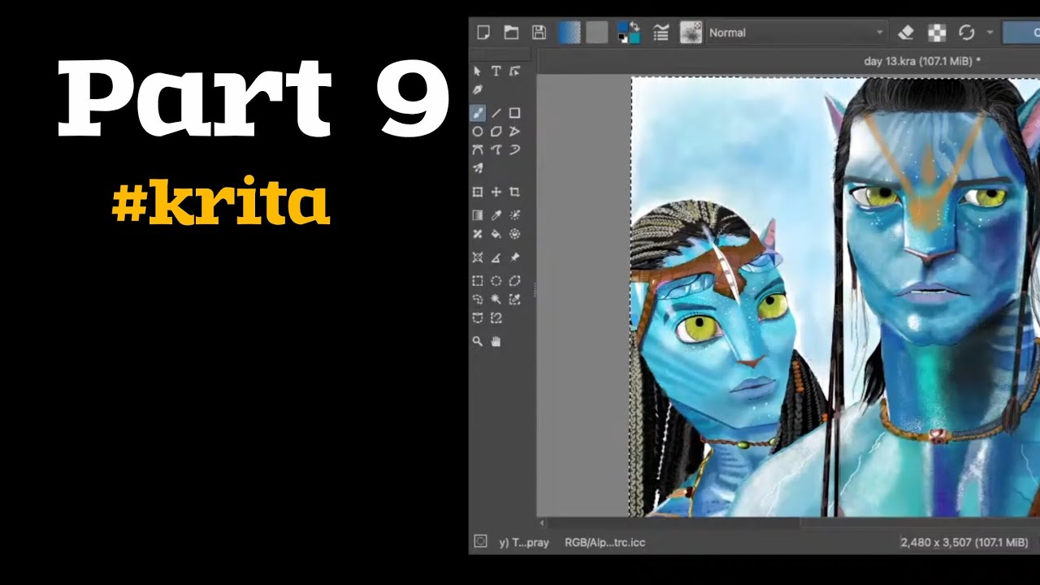
Task: Select the Dynamic Brush tool
Action: click(x=514, y=149)
